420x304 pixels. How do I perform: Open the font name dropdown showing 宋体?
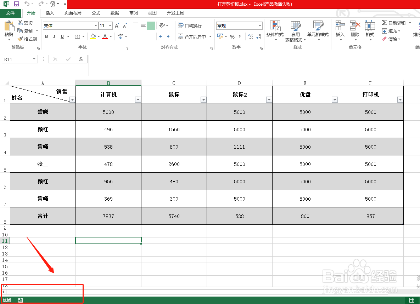(96, 26)
